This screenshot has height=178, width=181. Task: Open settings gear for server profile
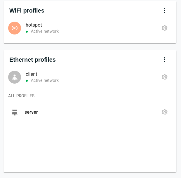165,112
